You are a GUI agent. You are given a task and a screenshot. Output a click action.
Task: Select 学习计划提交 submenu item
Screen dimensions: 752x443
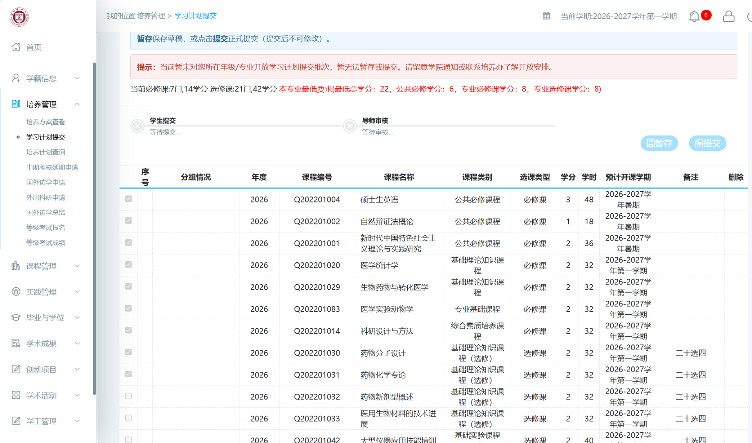pyautogui.click(x=45, y=137)
